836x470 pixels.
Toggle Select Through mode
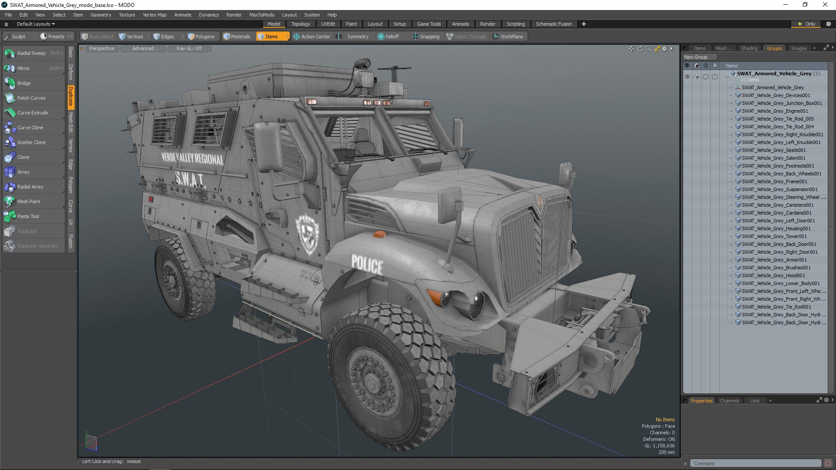point(466,37)
